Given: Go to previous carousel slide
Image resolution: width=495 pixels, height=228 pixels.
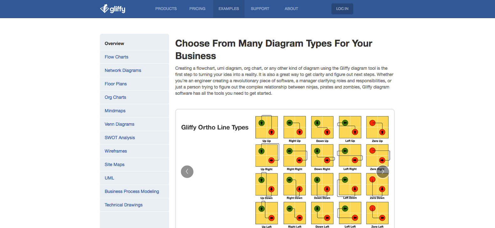Looking at the screenshot, I should tap(187, 172).
